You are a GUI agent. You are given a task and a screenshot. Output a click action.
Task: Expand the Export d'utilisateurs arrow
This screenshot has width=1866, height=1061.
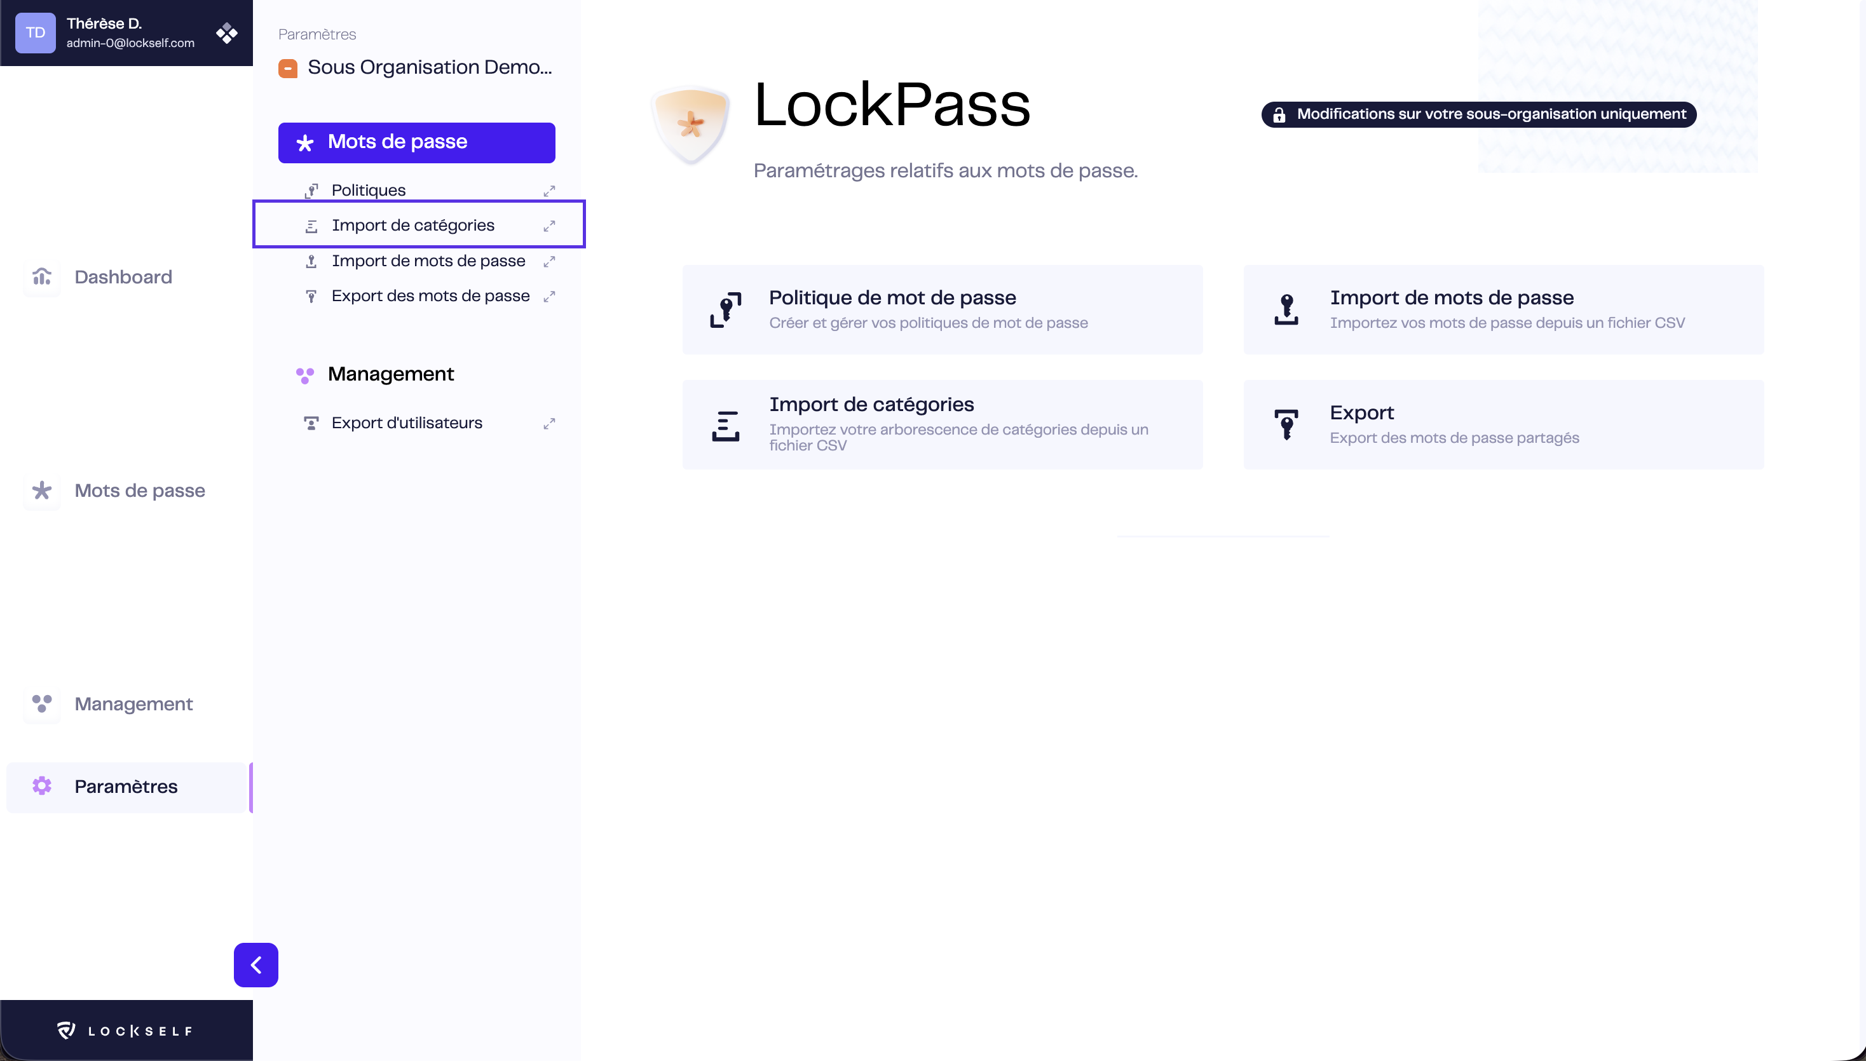[x=550, y=423]
